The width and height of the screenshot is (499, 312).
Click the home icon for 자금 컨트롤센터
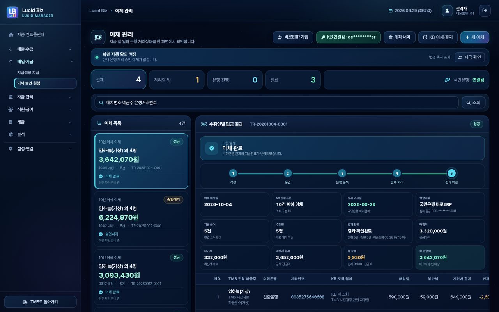click(11, 35)
